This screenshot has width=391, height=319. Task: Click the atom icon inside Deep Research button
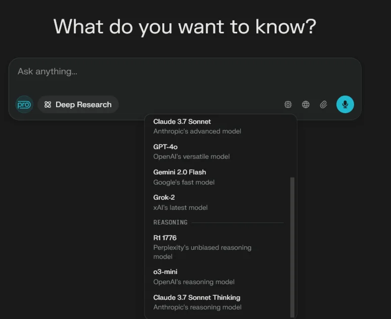click(x=48, y=105)
